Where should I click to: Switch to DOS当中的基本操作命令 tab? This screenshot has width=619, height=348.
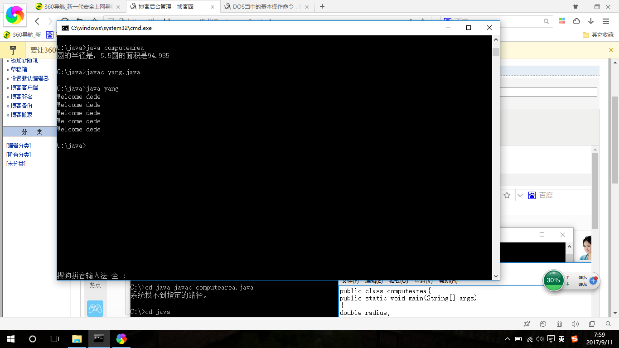[267, 7]
